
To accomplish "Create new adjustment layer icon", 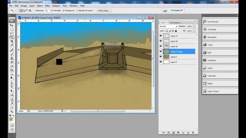I will click(178, 133).
